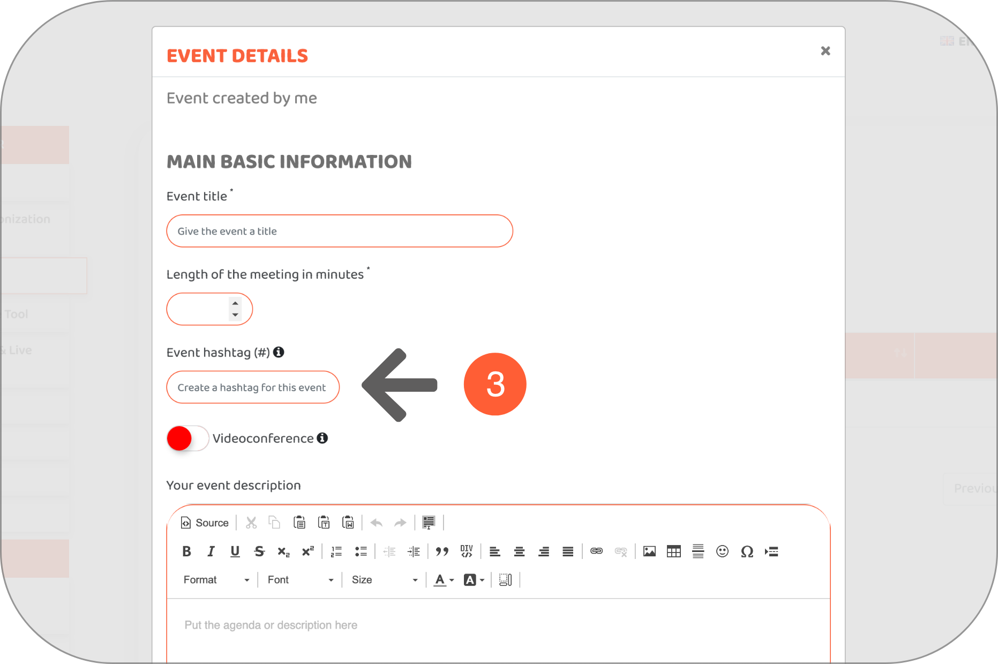Click the Paste clipboard icon
Screen dimensions: 998x664
(299, 523)
